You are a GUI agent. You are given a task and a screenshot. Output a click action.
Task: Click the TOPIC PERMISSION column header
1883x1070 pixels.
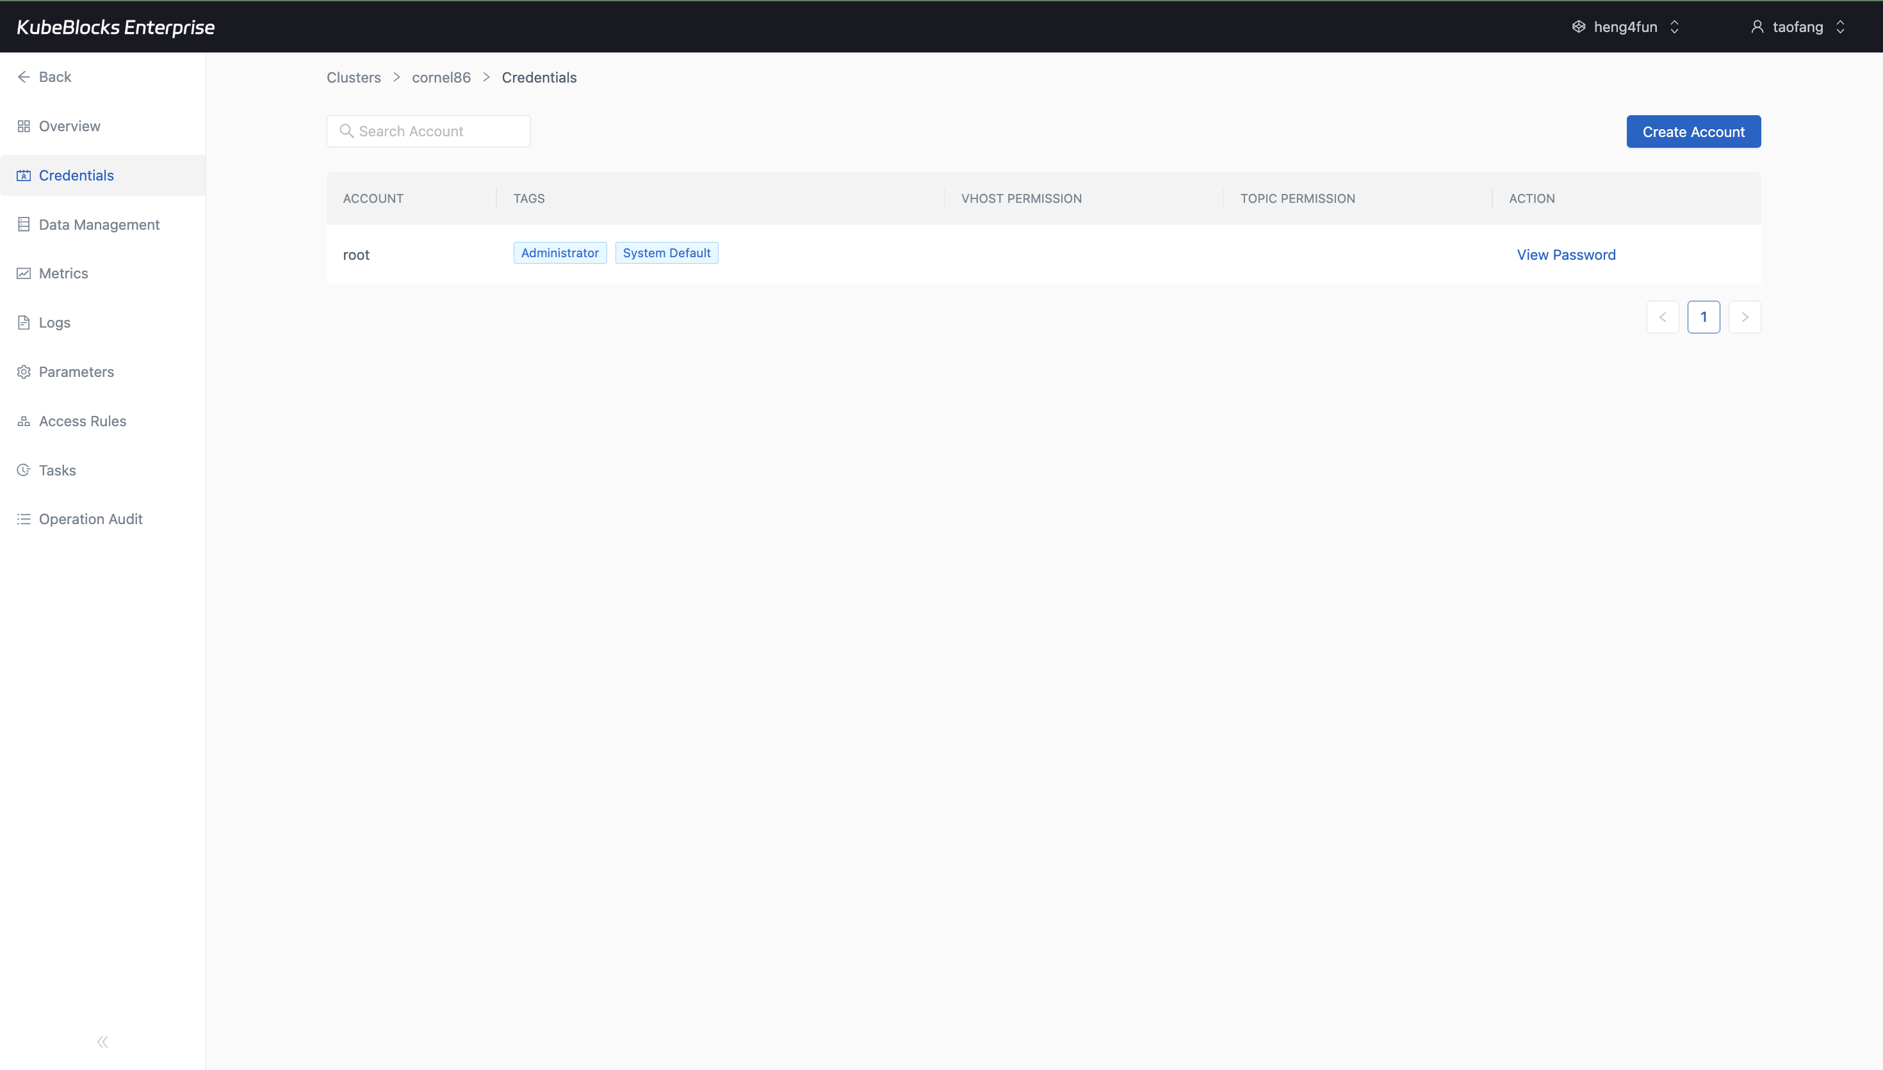click(x=1298, y=198)
